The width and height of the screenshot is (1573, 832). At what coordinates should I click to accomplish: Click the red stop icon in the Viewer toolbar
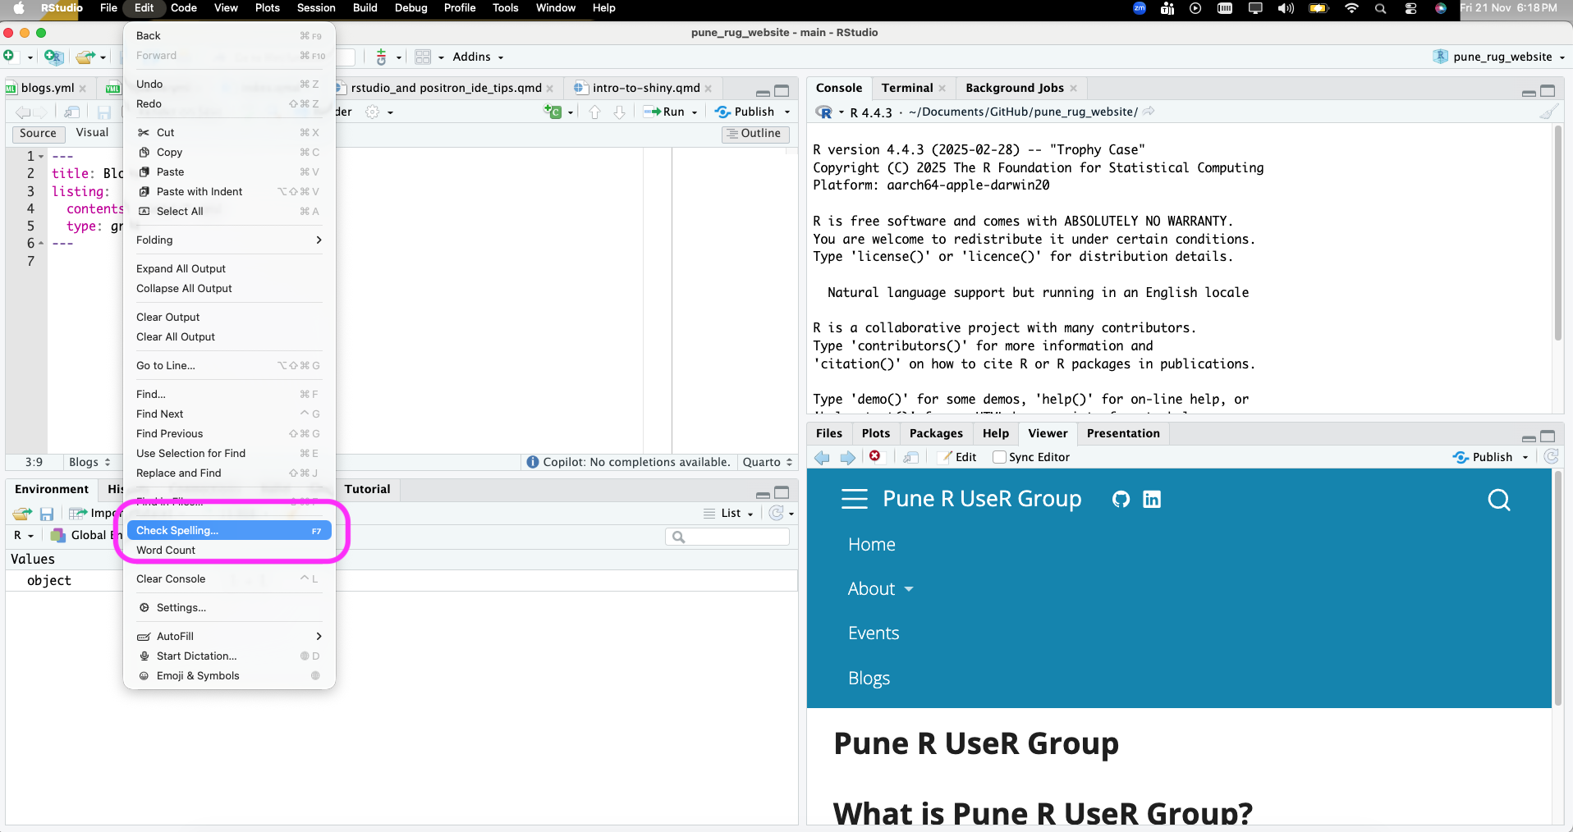tap(875, 456)
